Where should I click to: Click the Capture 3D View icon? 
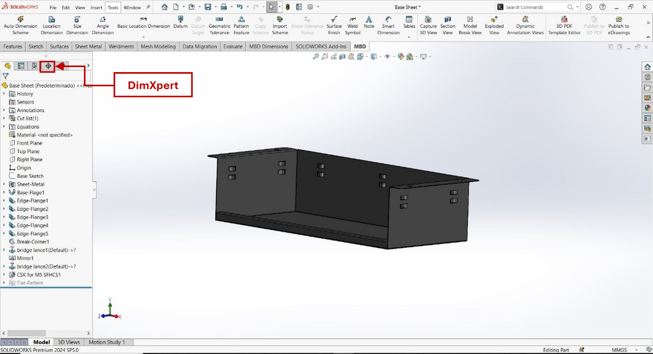pyautogui.click(x=428, y=25)
